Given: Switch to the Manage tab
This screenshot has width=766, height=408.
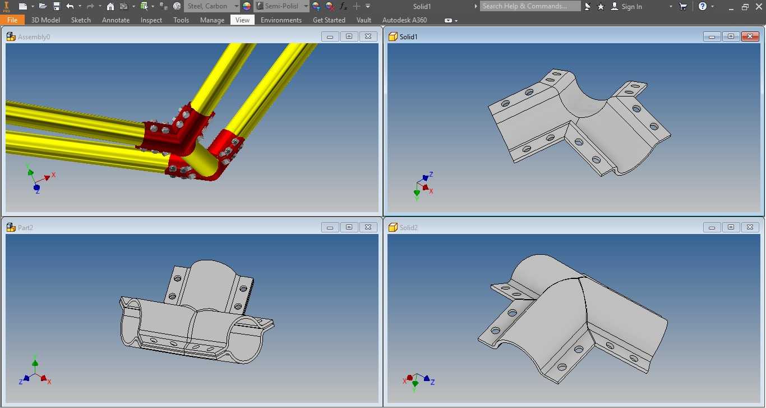Looking at the screenshot, I should 212,20.
